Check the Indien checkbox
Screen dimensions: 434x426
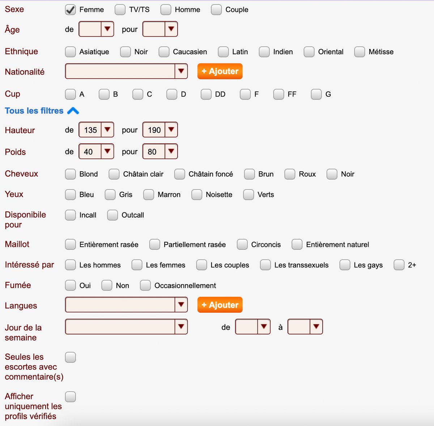264,52
